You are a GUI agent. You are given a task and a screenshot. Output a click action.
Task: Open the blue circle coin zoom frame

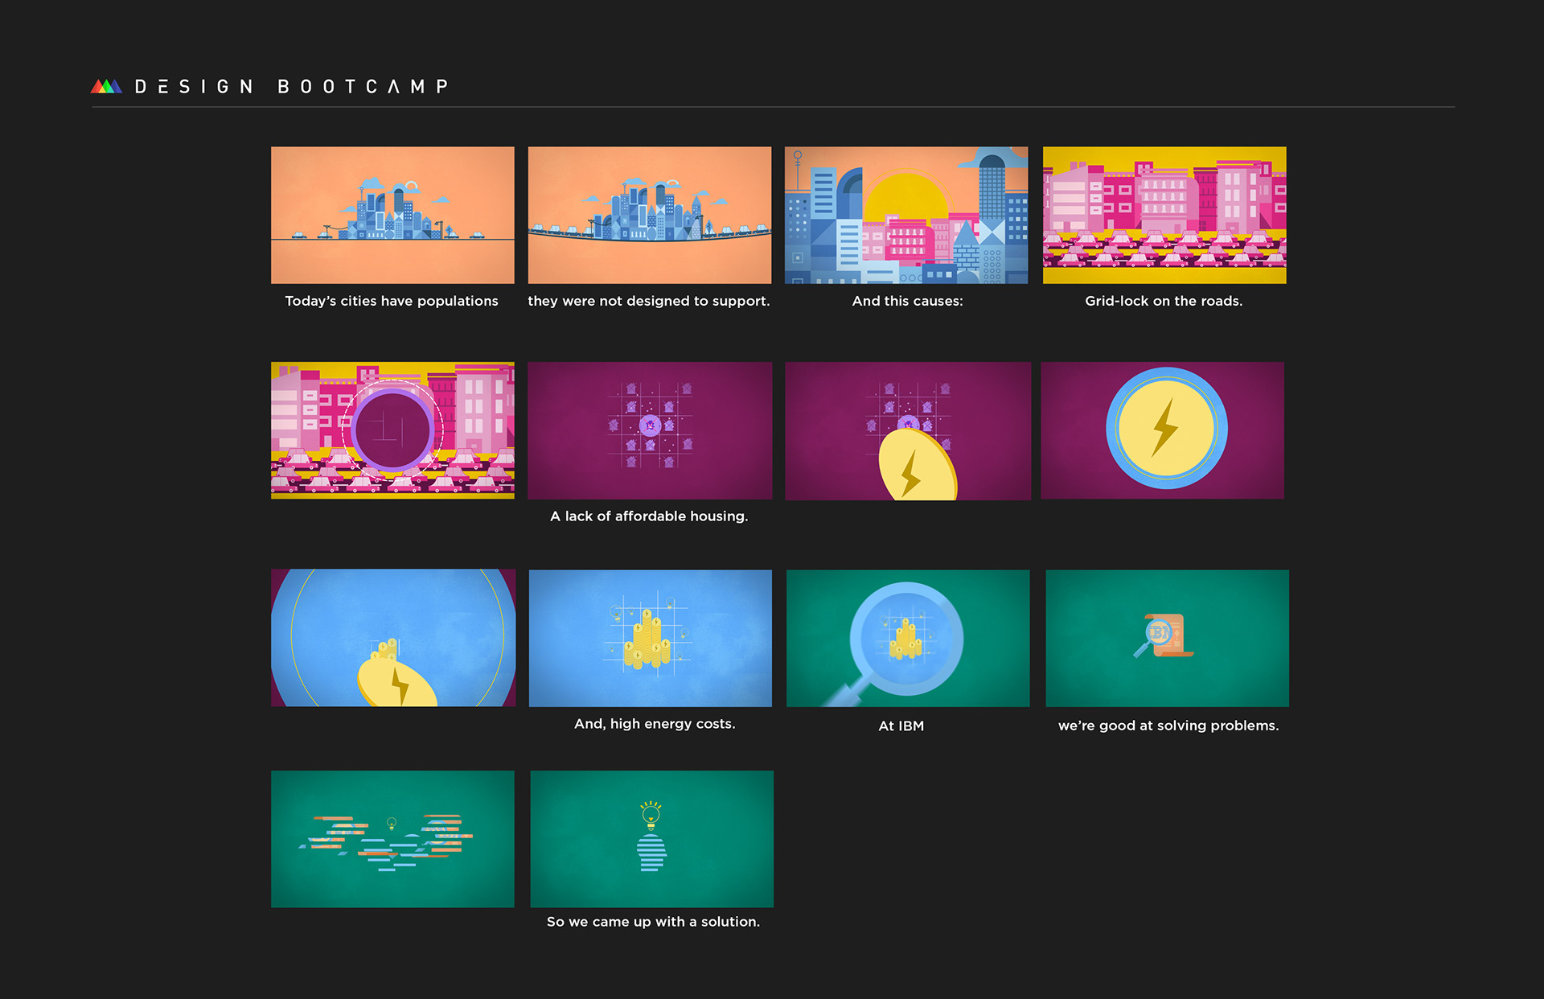392,638
